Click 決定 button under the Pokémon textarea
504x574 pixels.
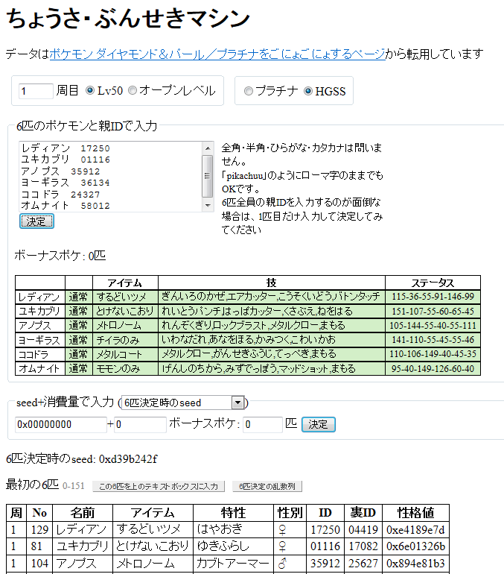(x=36, y=221)
